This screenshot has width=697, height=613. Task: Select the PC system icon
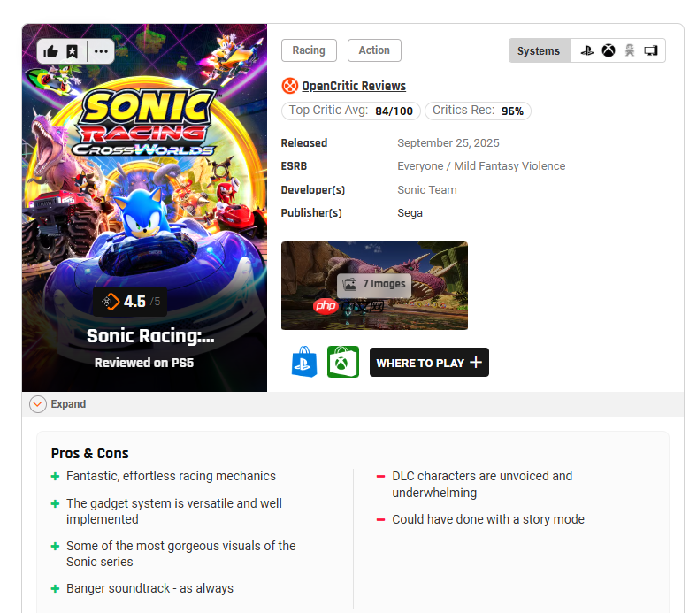651,51
